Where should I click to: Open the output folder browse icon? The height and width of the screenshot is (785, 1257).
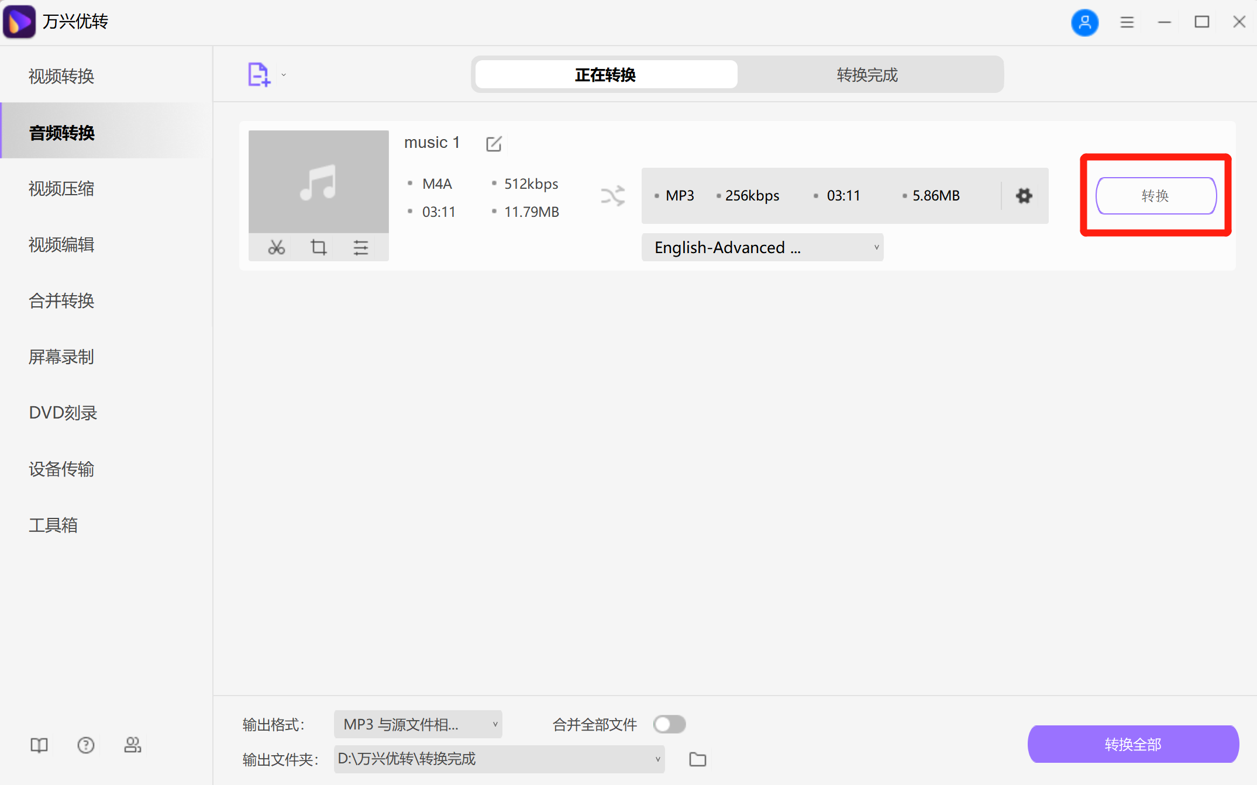click(x=697, y=759)
